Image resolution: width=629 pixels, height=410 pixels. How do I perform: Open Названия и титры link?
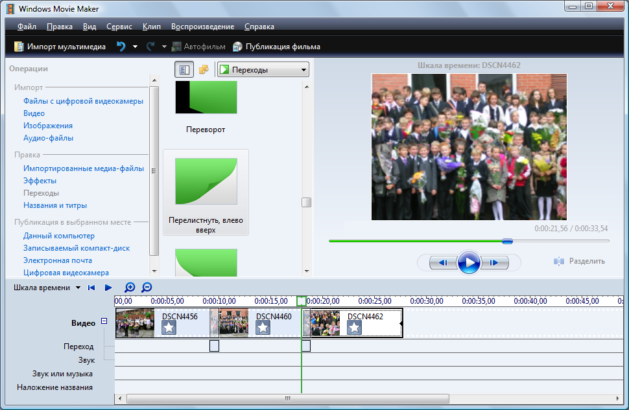(x=55, y=205)
